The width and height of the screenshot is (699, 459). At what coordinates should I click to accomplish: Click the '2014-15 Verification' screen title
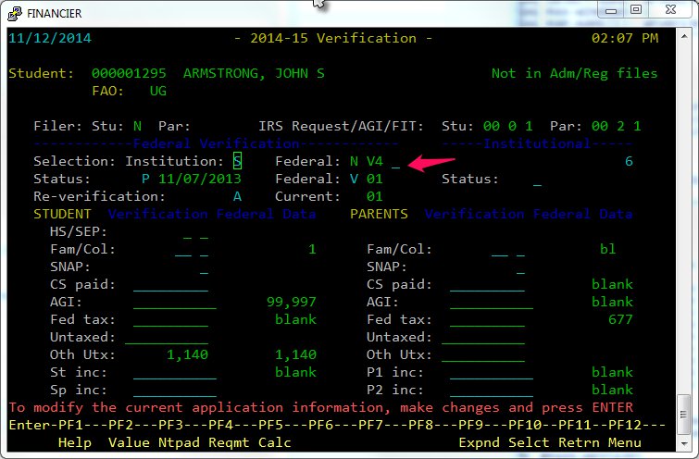[x=333, y=38]
